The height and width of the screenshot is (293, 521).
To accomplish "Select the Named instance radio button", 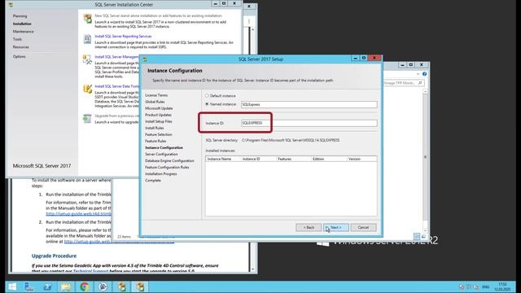I will 207,104.
